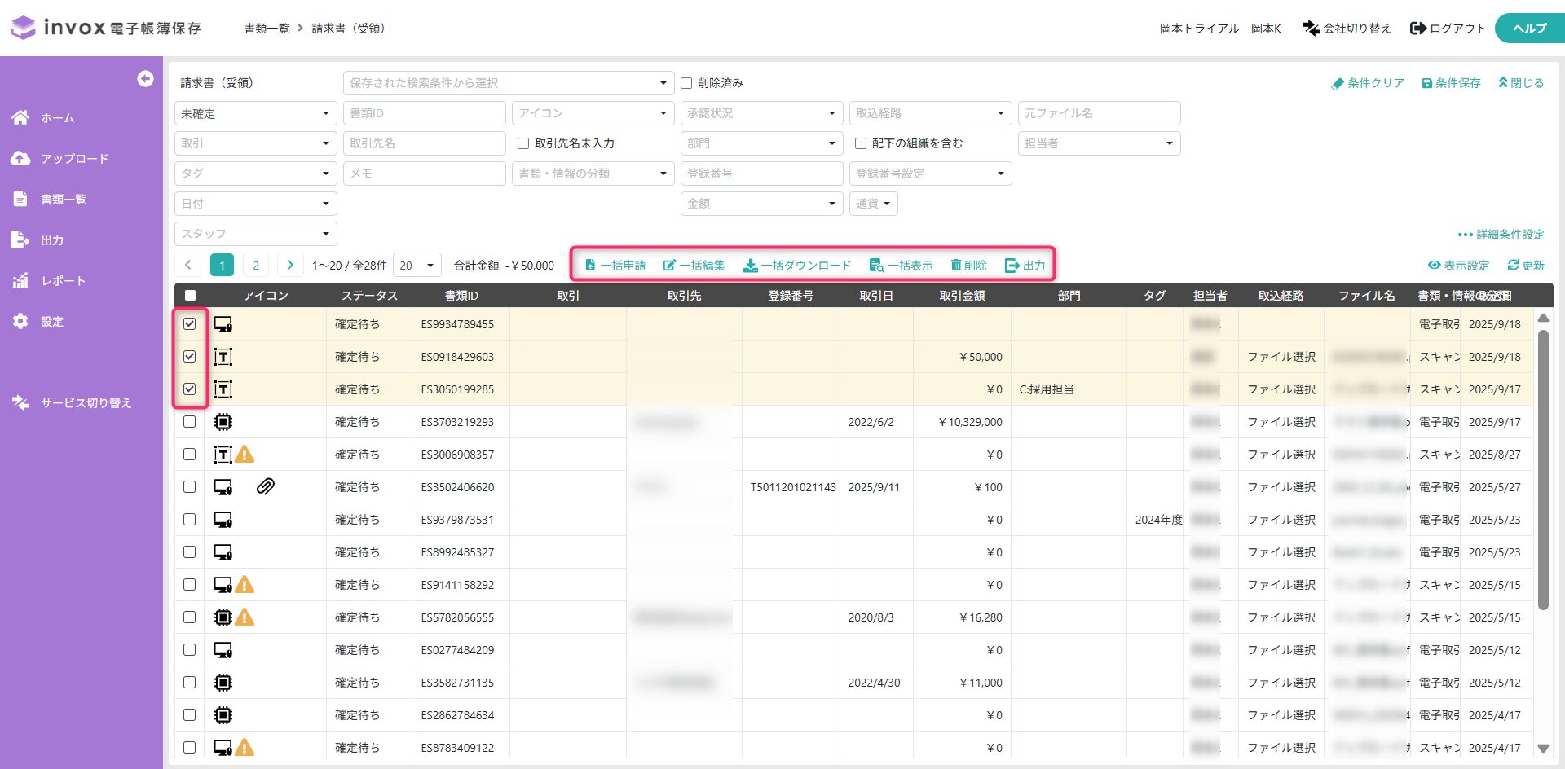This screenshot has height=769, width=1565.
Task: Click the paperclip attachment icon in the list
Action: tap(265, 487)
